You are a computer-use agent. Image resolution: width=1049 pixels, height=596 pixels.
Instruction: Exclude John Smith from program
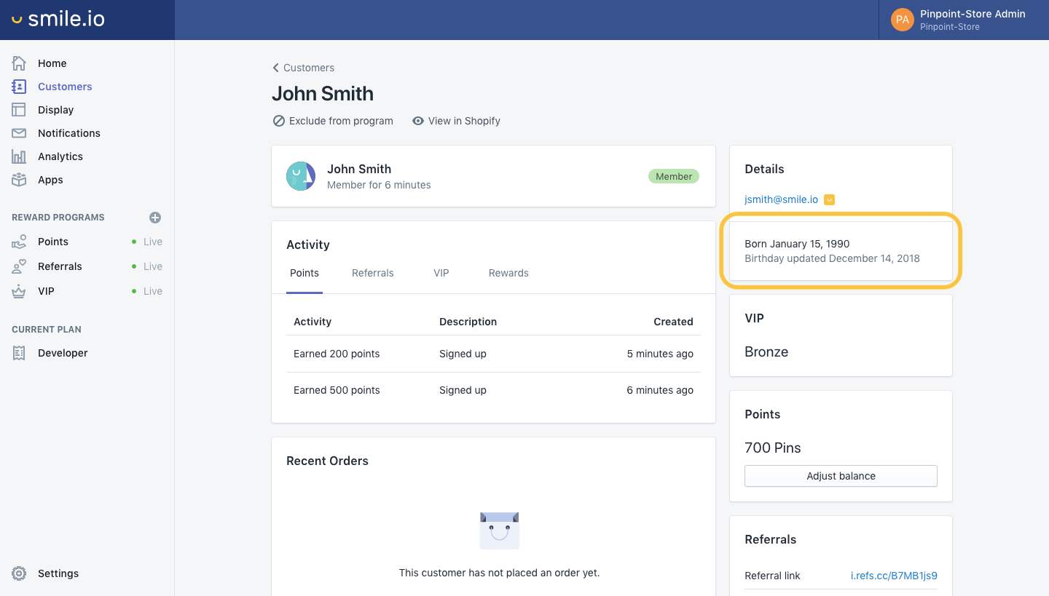(x=333, y=121)
